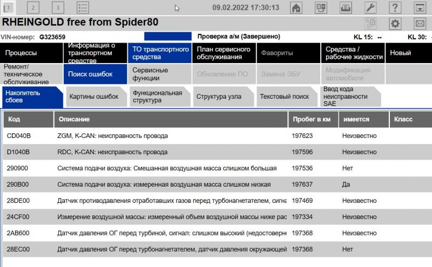Open the wrench tools icon
Screen dimensions: 432x267
click(370, 8)
